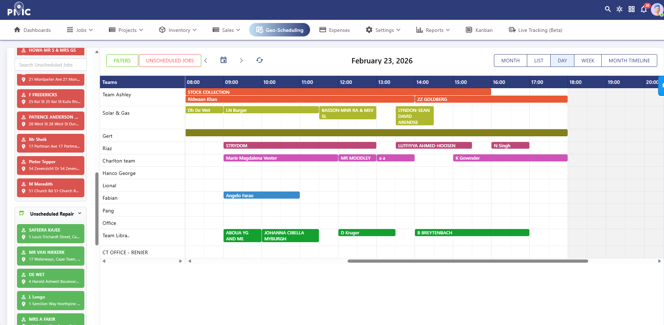Collapse the Unscheduled Repair section chevron

coord(80,213)
